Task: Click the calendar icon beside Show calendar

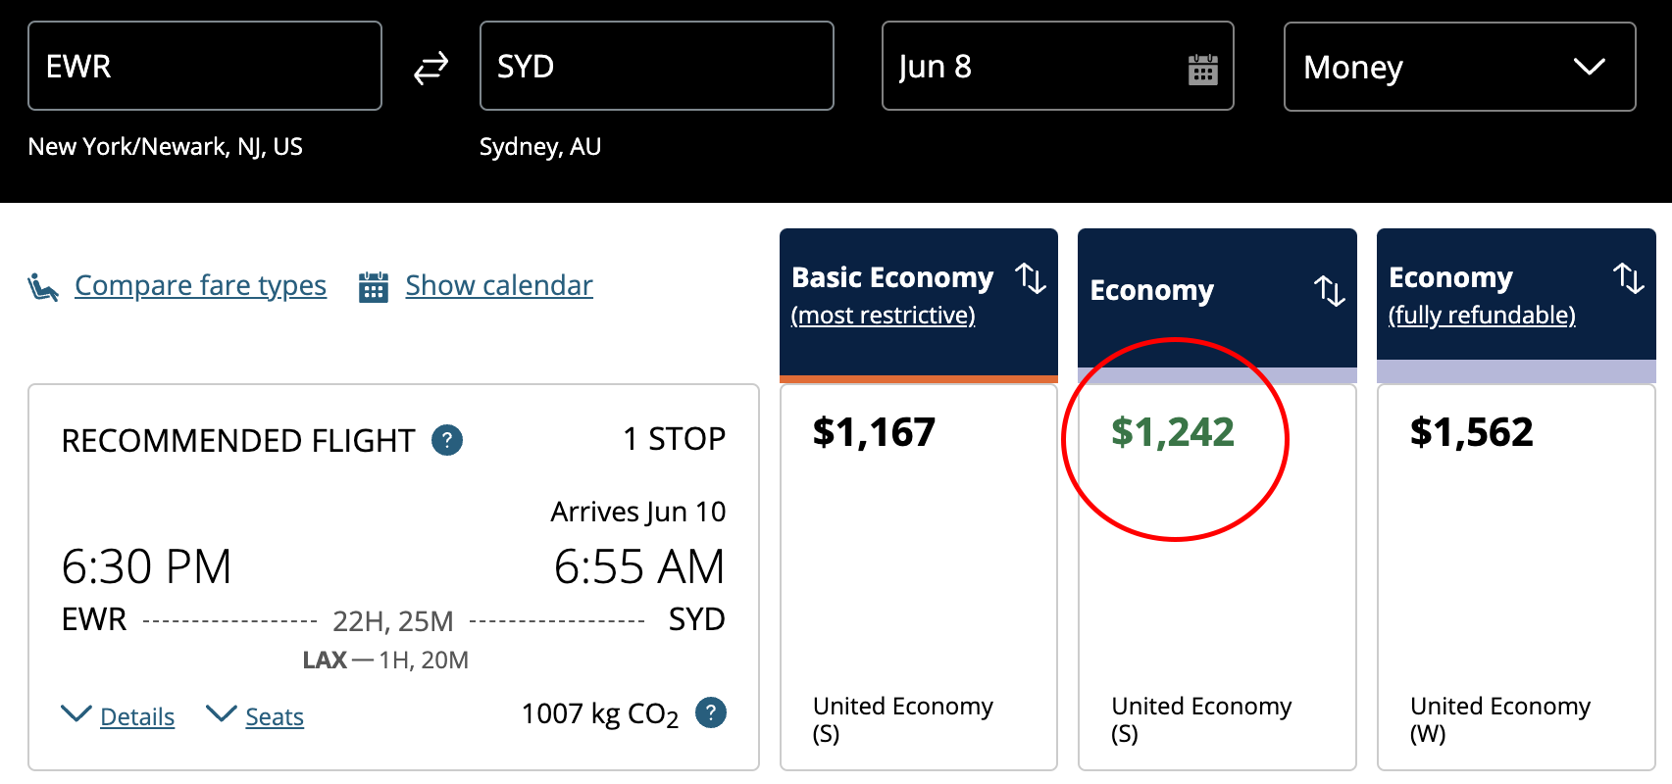Action: point(374,287)
